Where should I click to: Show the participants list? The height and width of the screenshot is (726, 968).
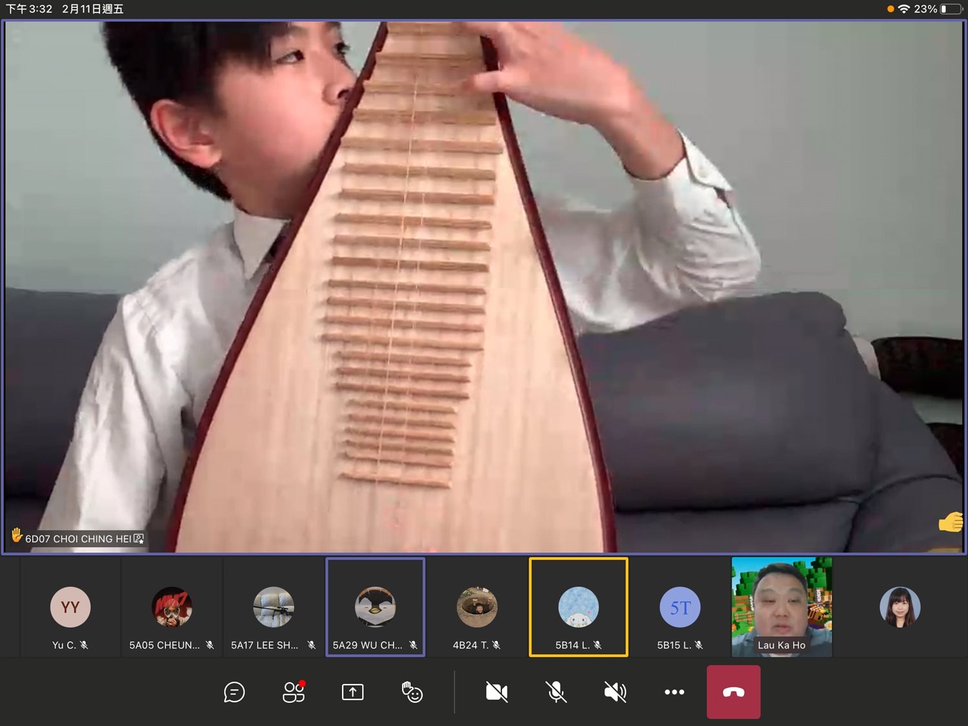click(294, 692)
